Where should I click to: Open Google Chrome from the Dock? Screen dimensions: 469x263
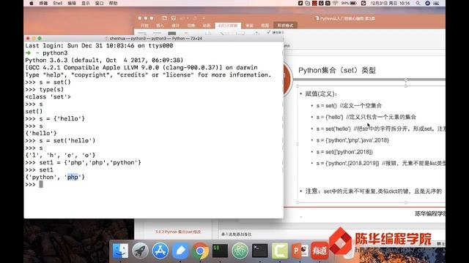tap(200, 251)
